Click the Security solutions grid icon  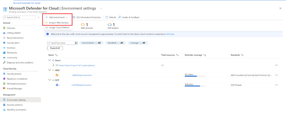(x=4, y=105)
